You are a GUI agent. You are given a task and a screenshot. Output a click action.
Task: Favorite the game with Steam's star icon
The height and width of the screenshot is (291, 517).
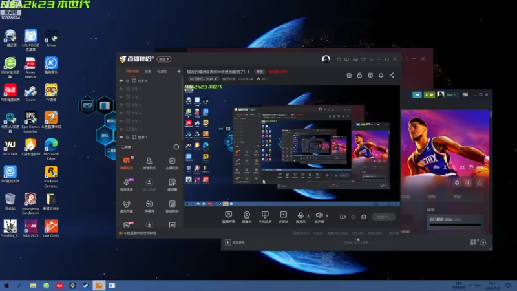(480, 182)
